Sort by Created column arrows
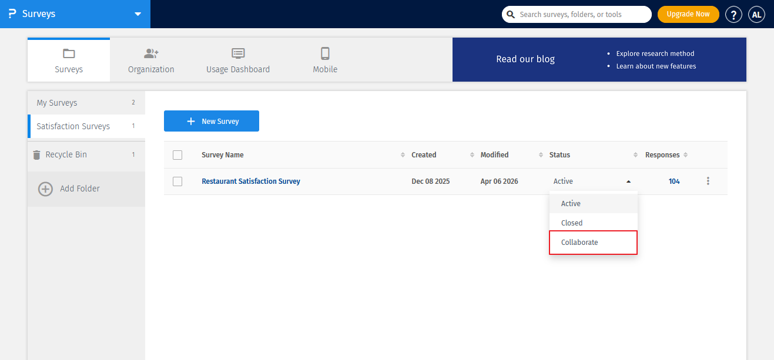774x360 pixels. (x=473, y=155)
